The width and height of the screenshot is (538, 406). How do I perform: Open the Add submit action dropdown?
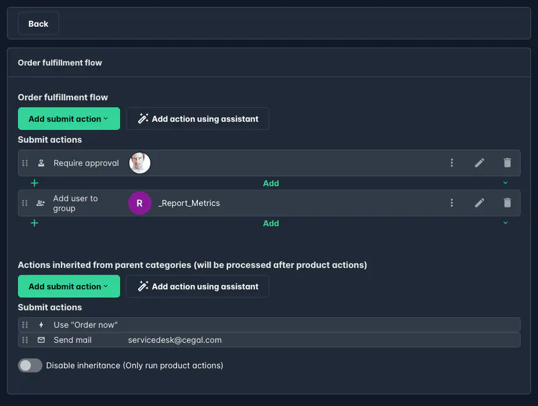coord(68,118)
